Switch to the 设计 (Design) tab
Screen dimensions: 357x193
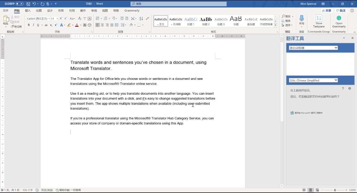(50, 11)
